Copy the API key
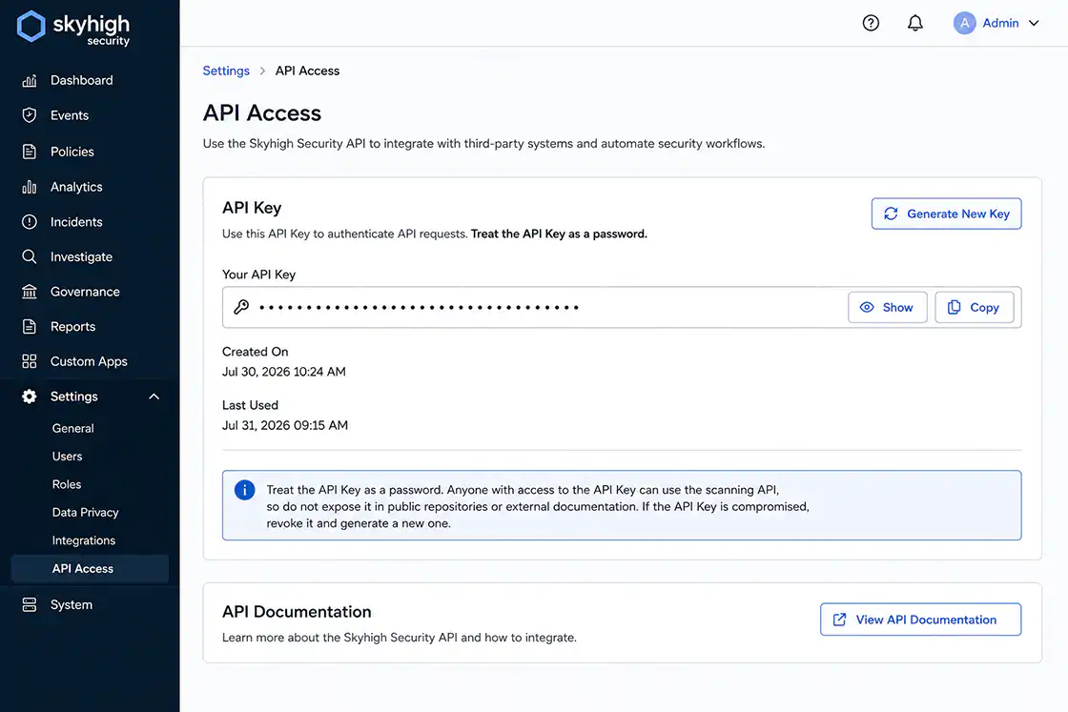This screenshot has width=1068, height=712. 974,308
